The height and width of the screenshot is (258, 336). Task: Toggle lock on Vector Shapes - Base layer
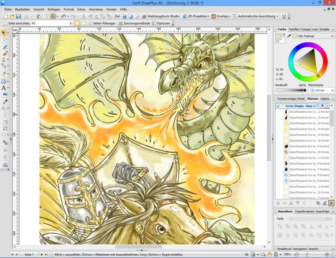point(327,106)
